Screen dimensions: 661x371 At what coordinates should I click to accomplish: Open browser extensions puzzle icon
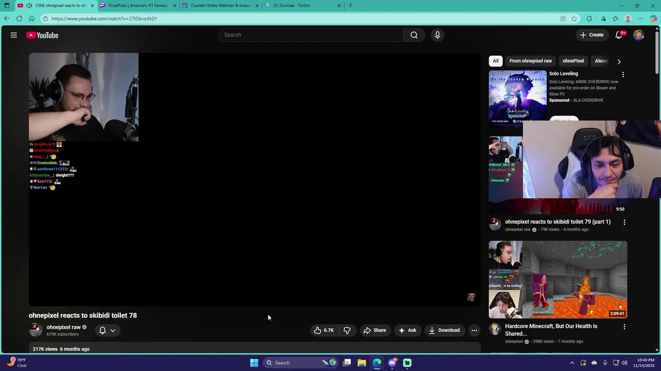pos(589,19)
